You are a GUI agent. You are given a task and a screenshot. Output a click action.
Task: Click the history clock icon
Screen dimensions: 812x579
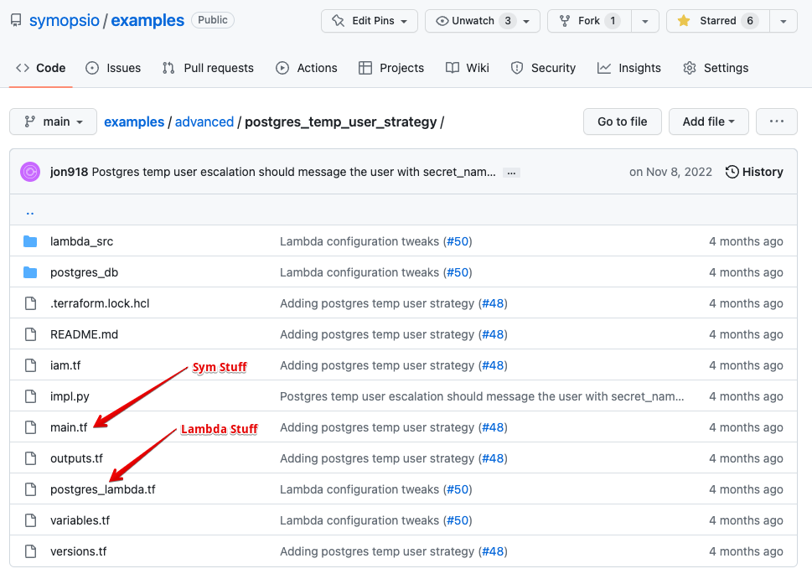[732, 172]
